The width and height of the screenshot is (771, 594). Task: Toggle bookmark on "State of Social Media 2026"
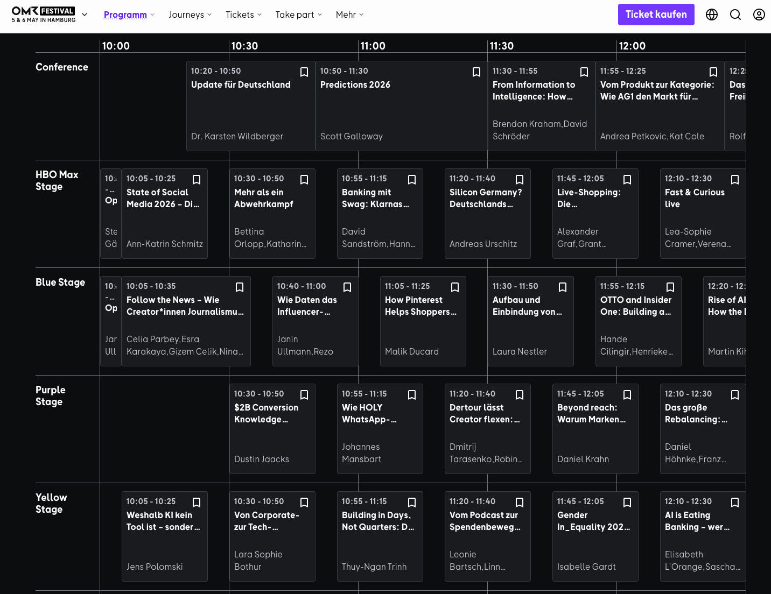point(197,179)
